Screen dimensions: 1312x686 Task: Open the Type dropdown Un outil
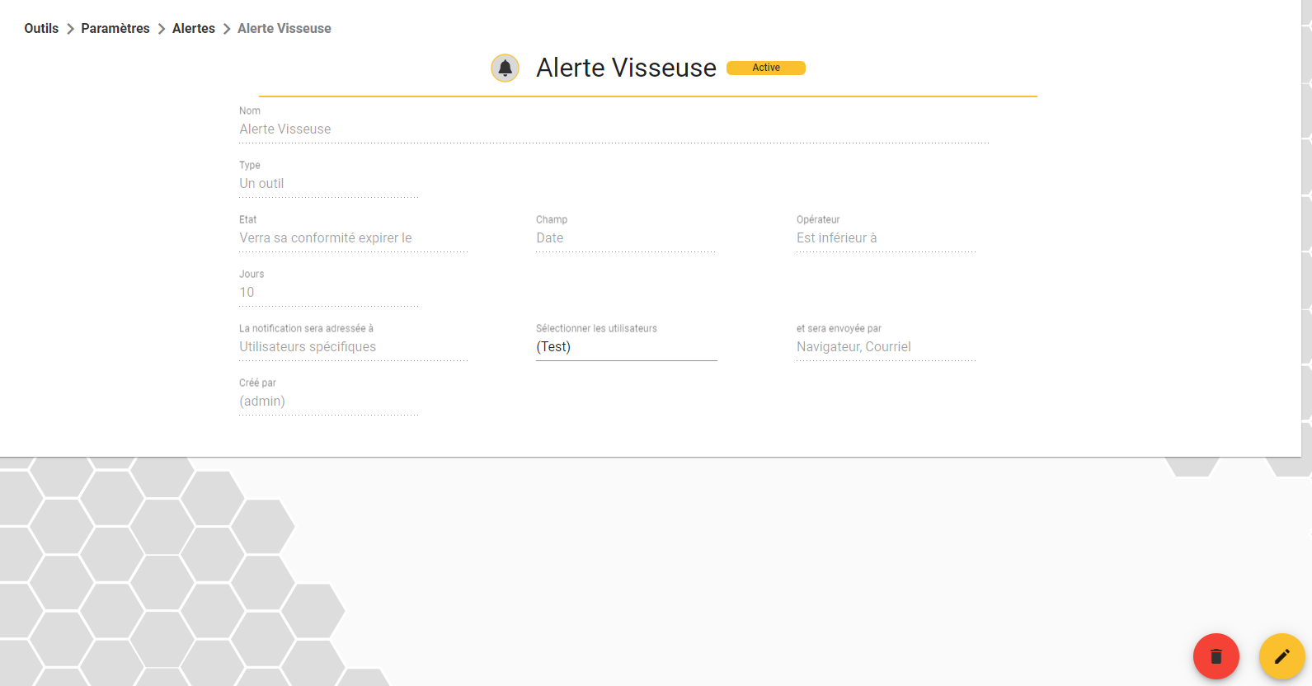[329, 184]
